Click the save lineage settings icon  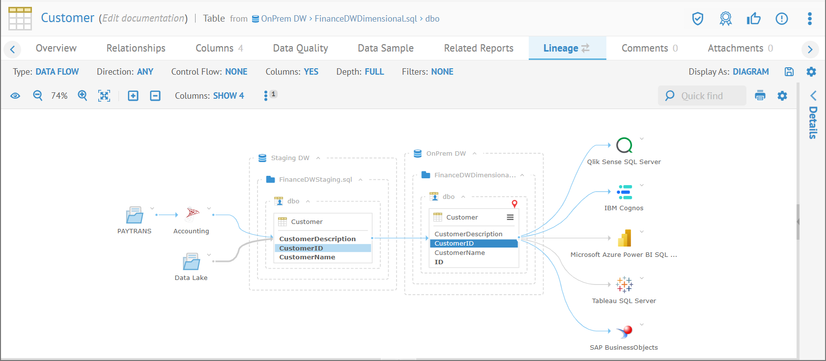click(789, 72)
